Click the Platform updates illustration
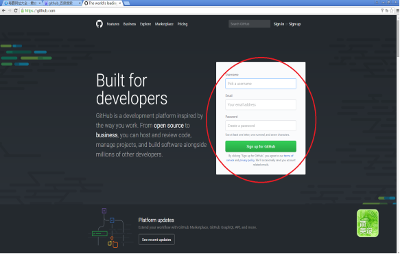The image size is (400, 254). (110, 227)
